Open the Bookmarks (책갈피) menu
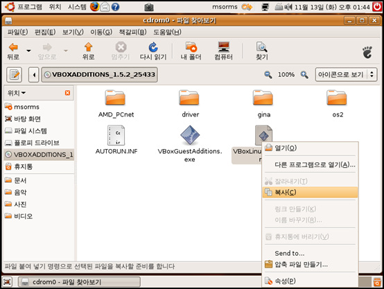The width and height of the screenshot is (384, 289). click(x=132, y=32)
